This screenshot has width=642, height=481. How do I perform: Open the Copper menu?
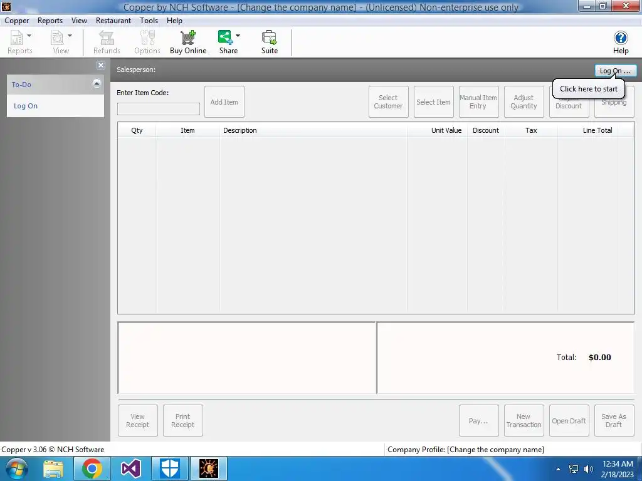coord(17,21)
